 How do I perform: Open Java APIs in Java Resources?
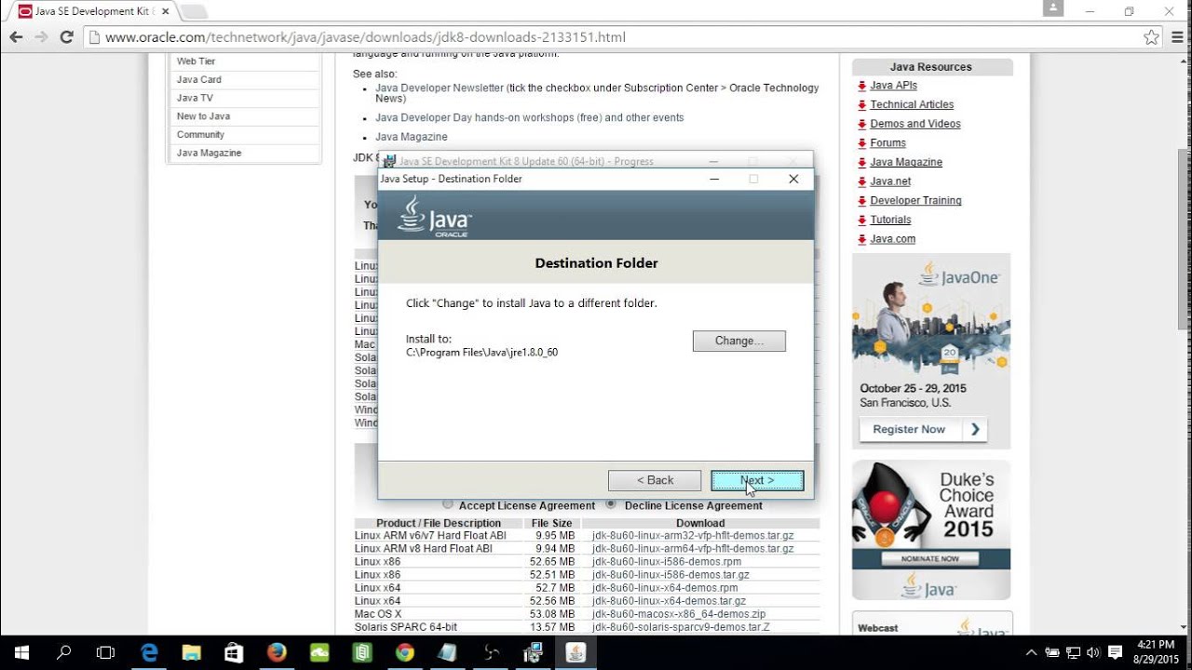[893, 86]
